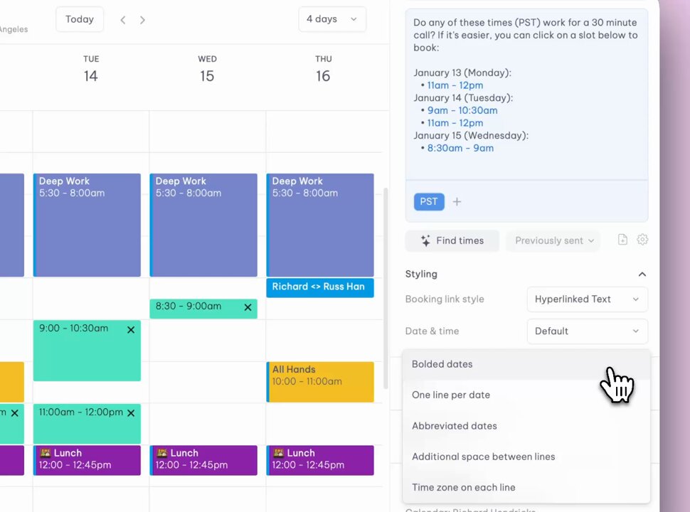Select Time zone on each line
The height and width of the screenshot is (512, 690).
point(526,487)
